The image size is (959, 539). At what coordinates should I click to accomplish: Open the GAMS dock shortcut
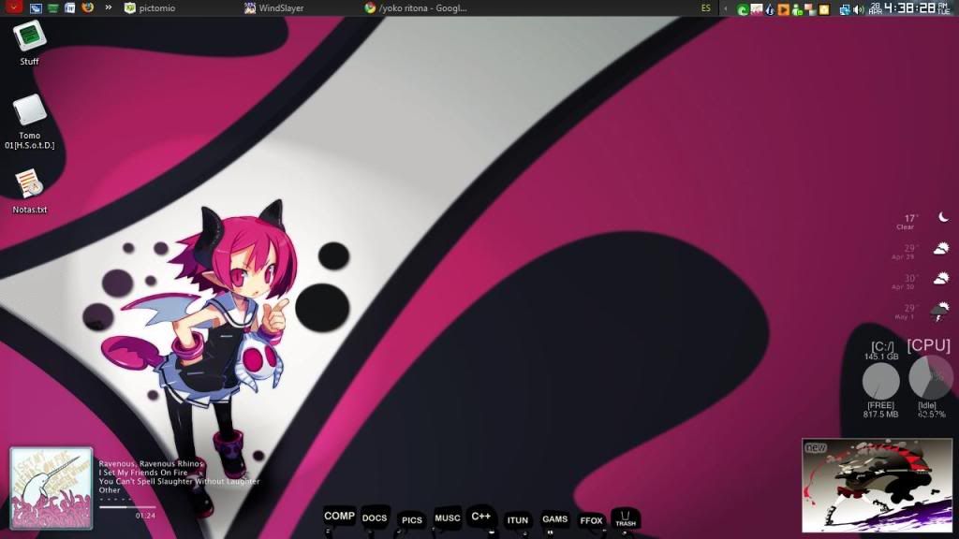coord(554,519)
